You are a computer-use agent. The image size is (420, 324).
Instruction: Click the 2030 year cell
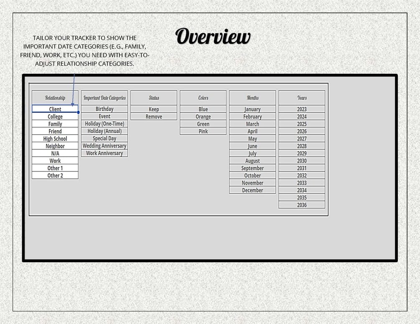302,161
